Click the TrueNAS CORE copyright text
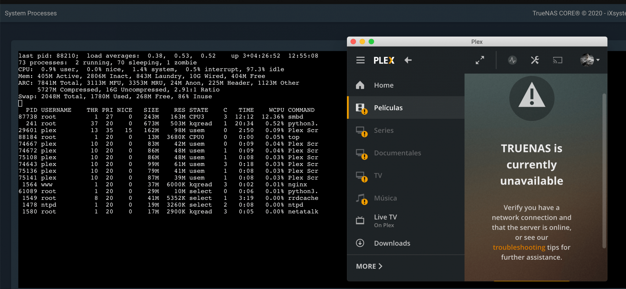The height and width of the screenshot is (289, 626). tap(579, 13)
